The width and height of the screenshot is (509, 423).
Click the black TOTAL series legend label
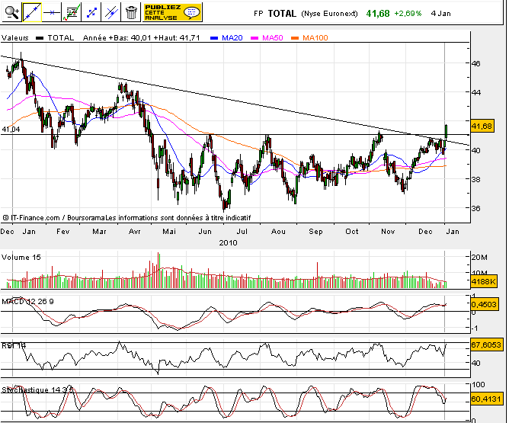coord(61,38)
